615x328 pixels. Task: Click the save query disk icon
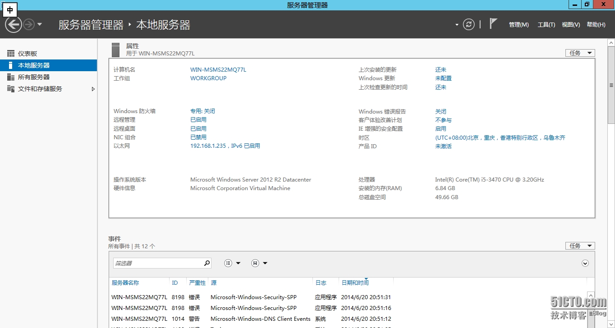click(255, 263)
